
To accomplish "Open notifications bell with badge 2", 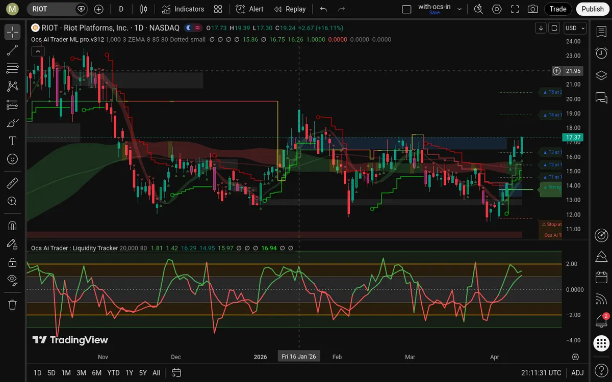I will pos(601,321).
